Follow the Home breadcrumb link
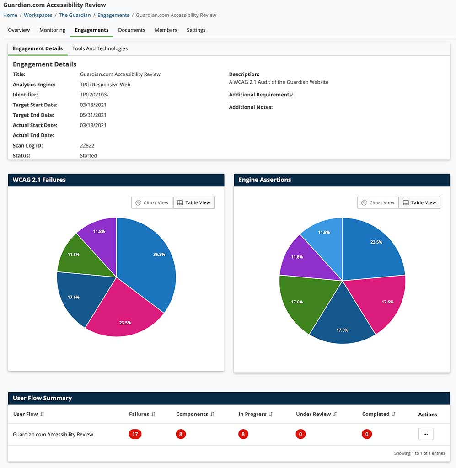Screen dimensions: 456x468 (10, 15)
